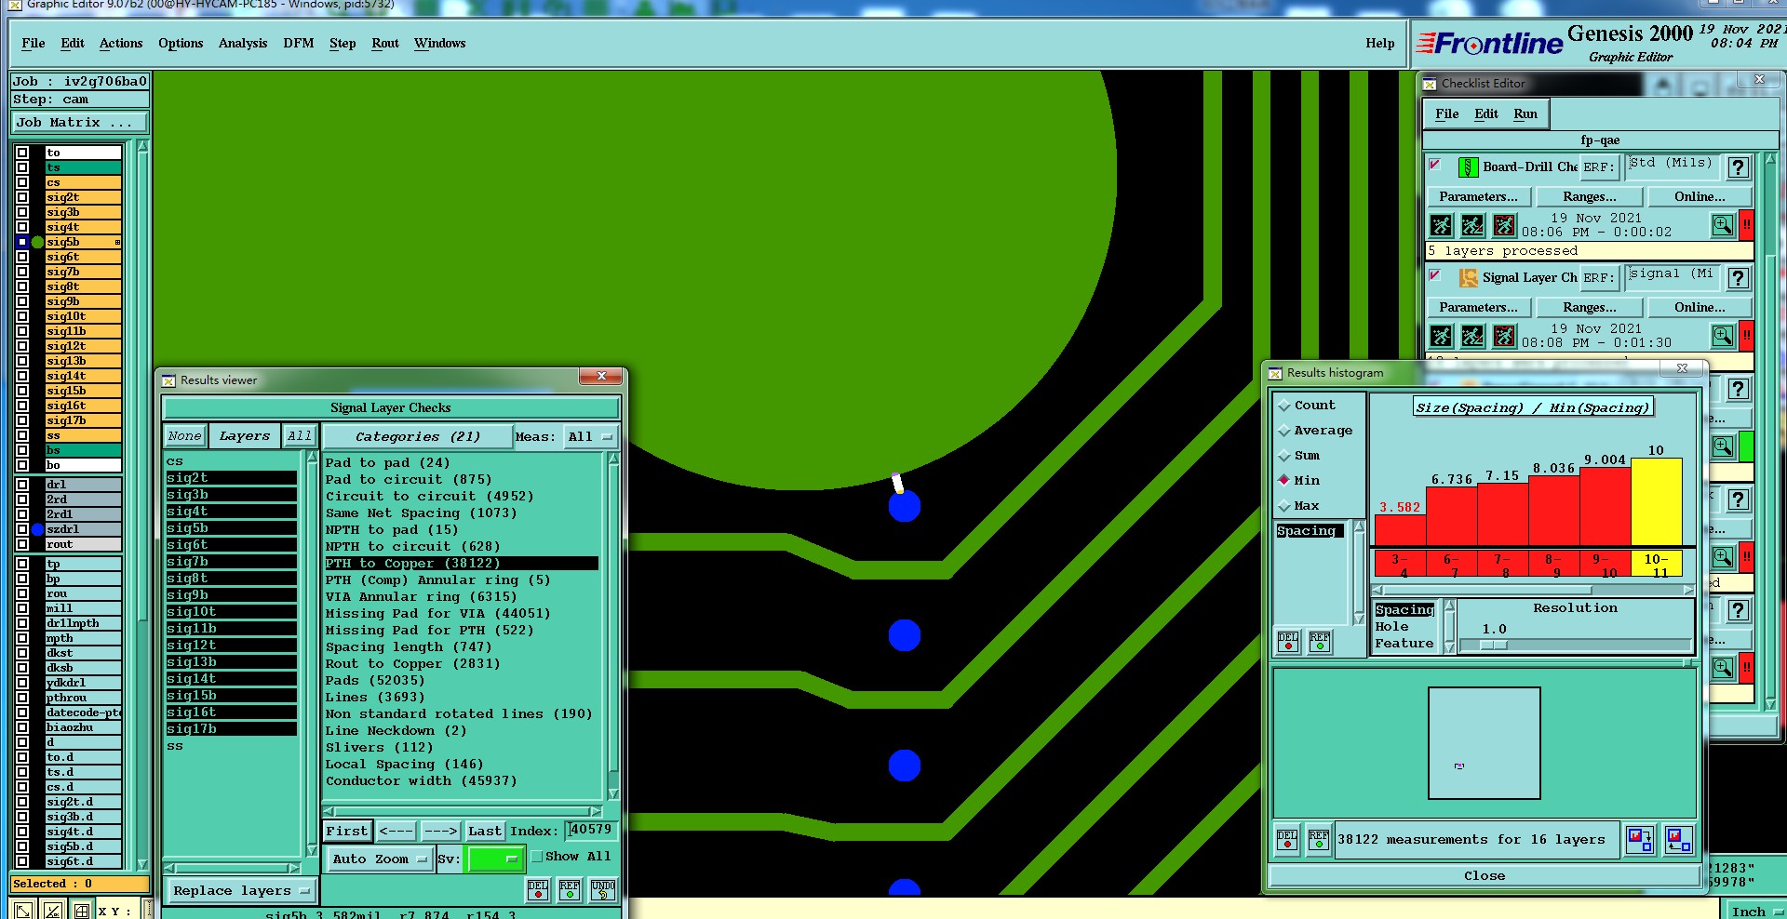The height and width of the screenshot is (919, 1787).
Task: Open Ranges... for Signal Layer Check
Action: click(1590, 308)
